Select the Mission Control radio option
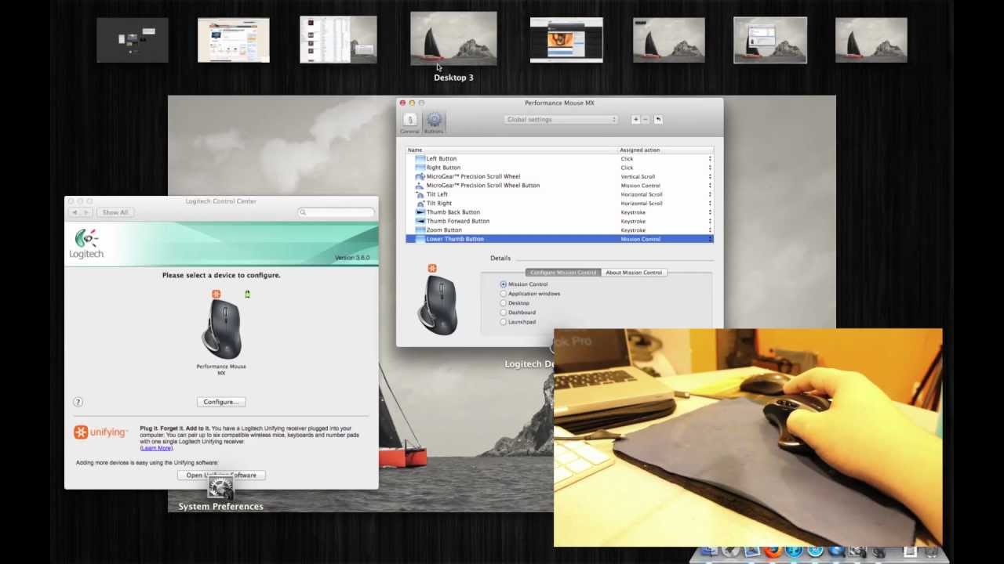Screen dimensions: 1004x564 [504, 284]
